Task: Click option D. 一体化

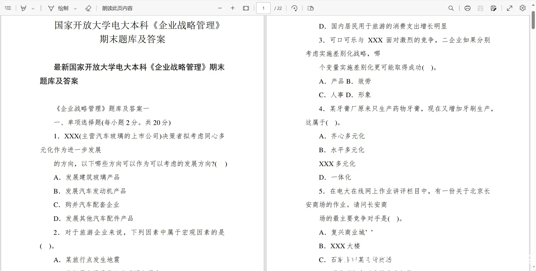Action: tap(335, 177)
